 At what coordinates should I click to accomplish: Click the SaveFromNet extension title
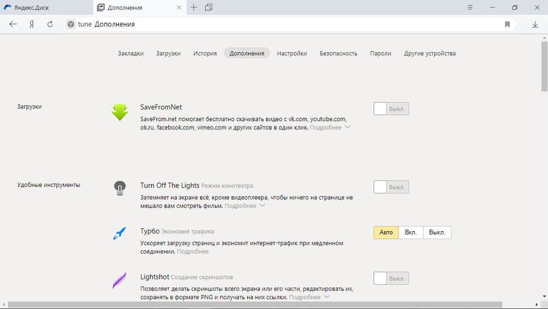click(161, 107)
